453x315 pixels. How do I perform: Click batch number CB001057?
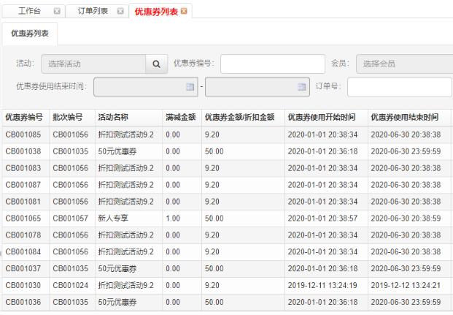click(x=71, y=219)
